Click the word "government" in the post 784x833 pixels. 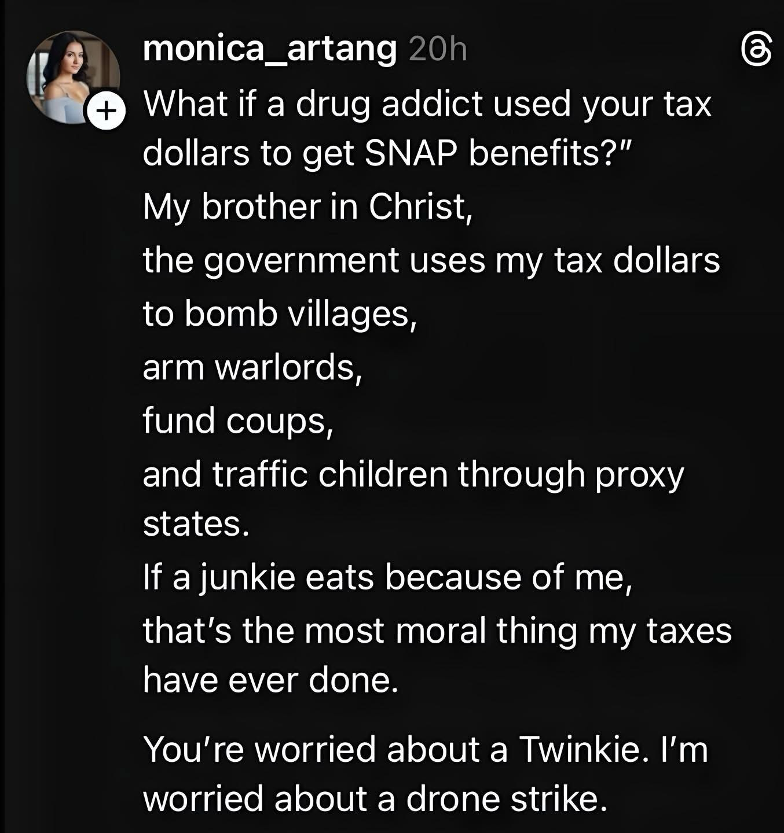click(302, 260)
